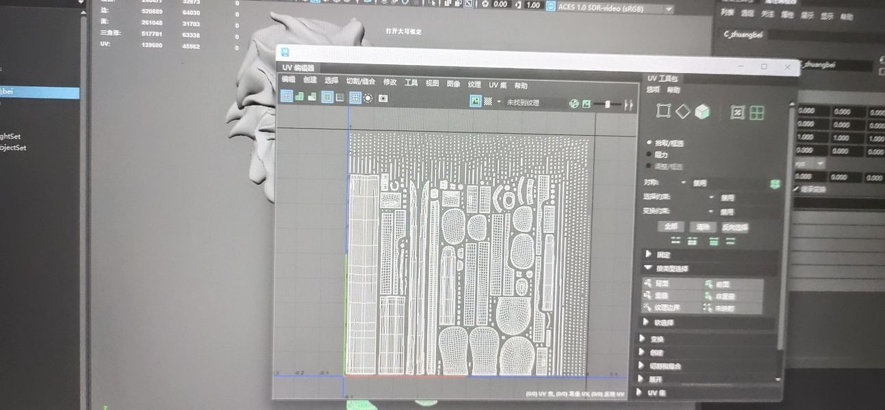Open the 创建 menu in UV editor

click(x=310, y=80)
